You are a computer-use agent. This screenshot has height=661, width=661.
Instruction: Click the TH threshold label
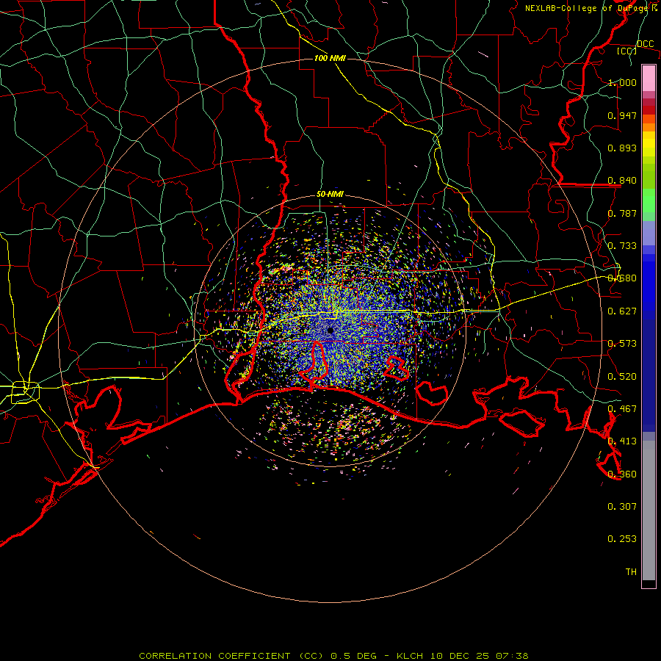pyautogui.click(x=631, y=572)
